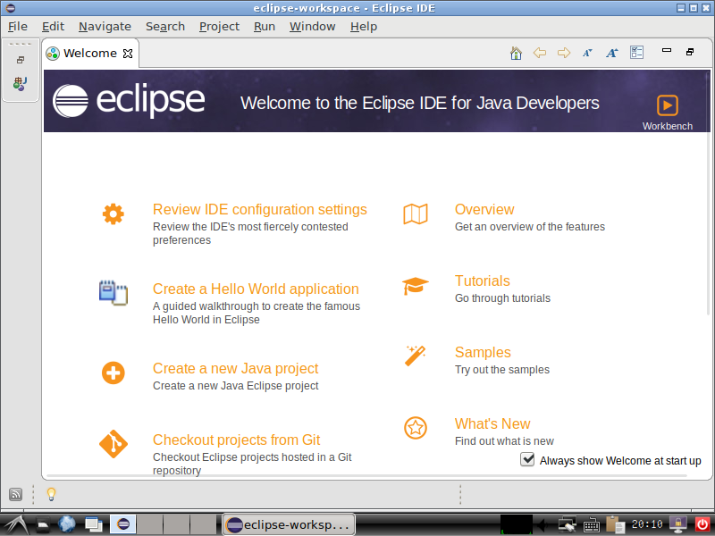
Task: Click the Overview map icon
Action: coord(416,214)
